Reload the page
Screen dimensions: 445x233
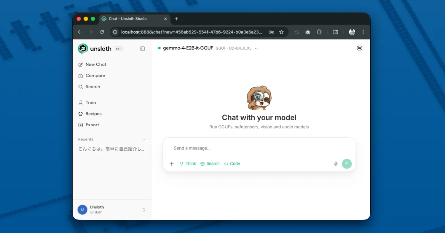point(102,32)
